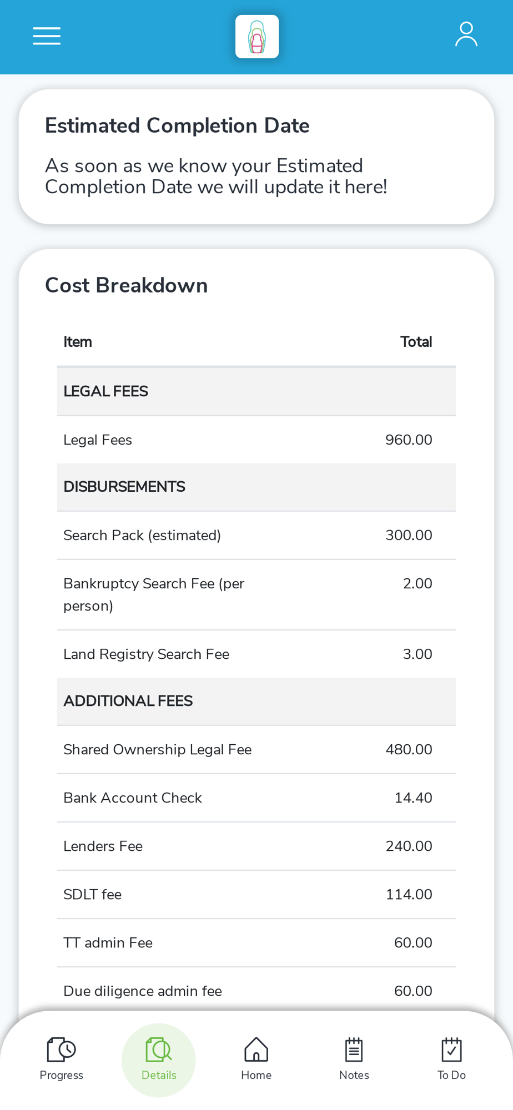Tap the Notes notepad icon

354,1050
